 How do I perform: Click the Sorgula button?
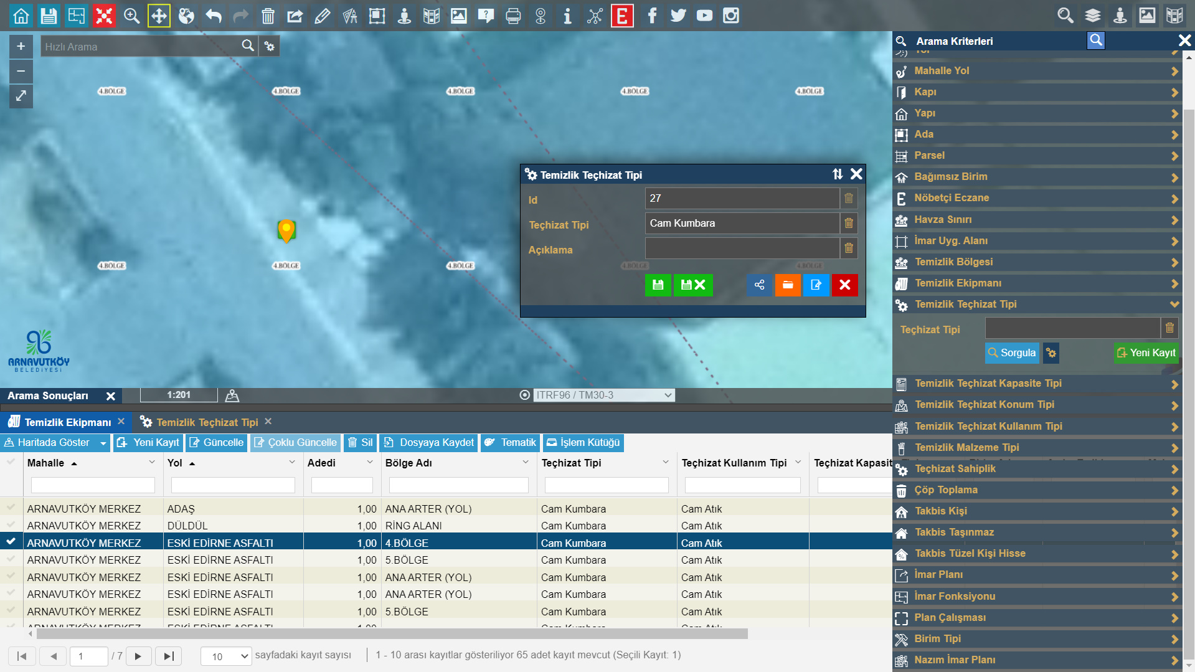(x=1012, y=353)
